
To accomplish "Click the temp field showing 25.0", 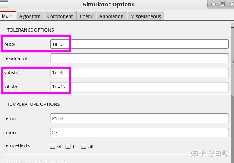I will [139, 118].
